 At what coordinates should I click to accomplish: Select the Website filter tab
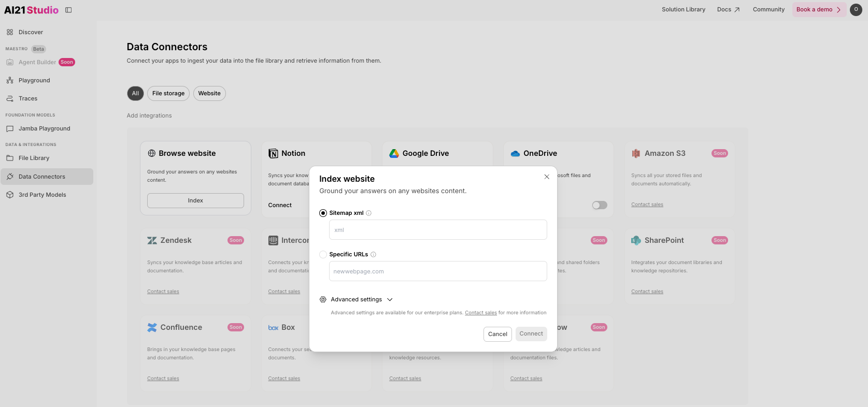point(209,93)
